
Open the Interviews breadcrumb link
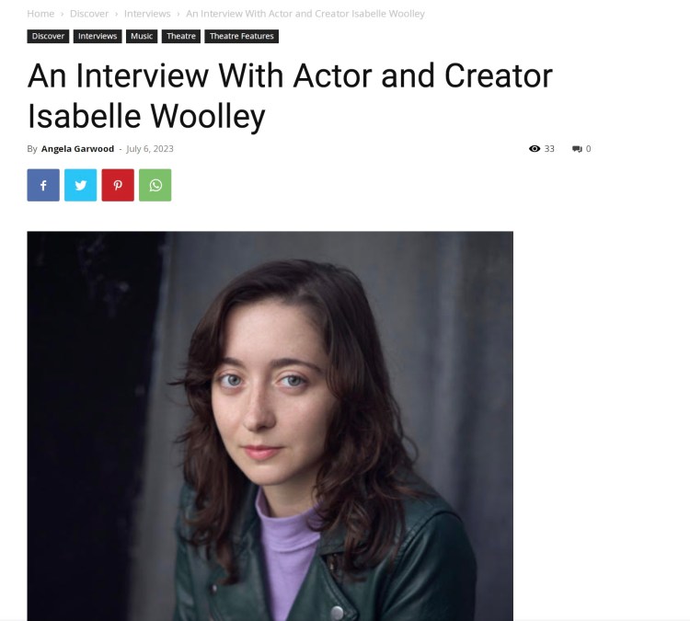click(x=147, y=14)
